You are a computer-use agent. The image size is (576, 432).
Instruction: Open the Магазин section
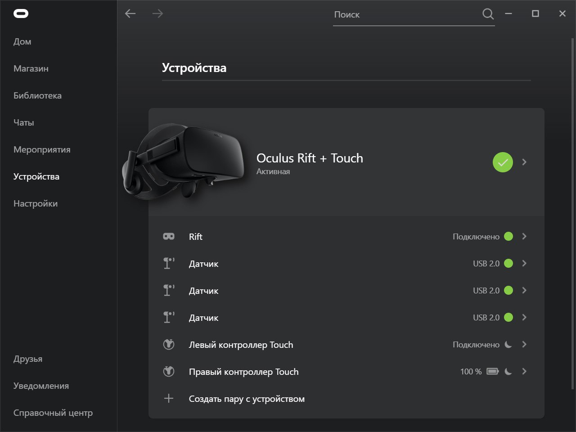[x=31, y=68]
